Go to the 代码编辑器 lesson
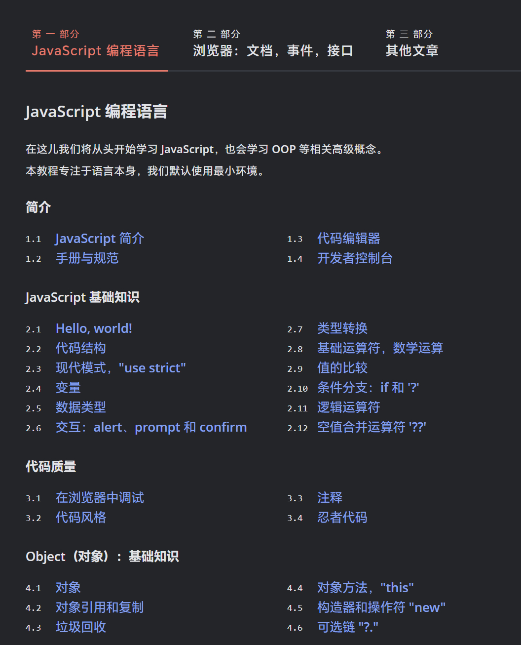The image size is (521, 645). click(348, 239)
